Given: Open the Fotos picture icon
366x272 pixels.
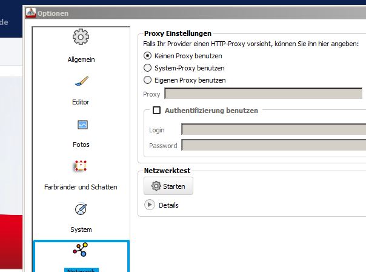Looking at the screenshot, I should (x=82, y=124).
